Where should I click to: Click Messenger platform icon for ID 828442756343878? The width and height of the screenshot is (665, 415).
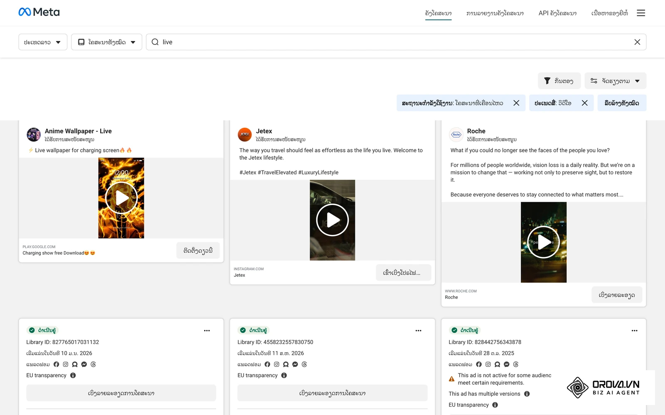[x=507, y=364]
